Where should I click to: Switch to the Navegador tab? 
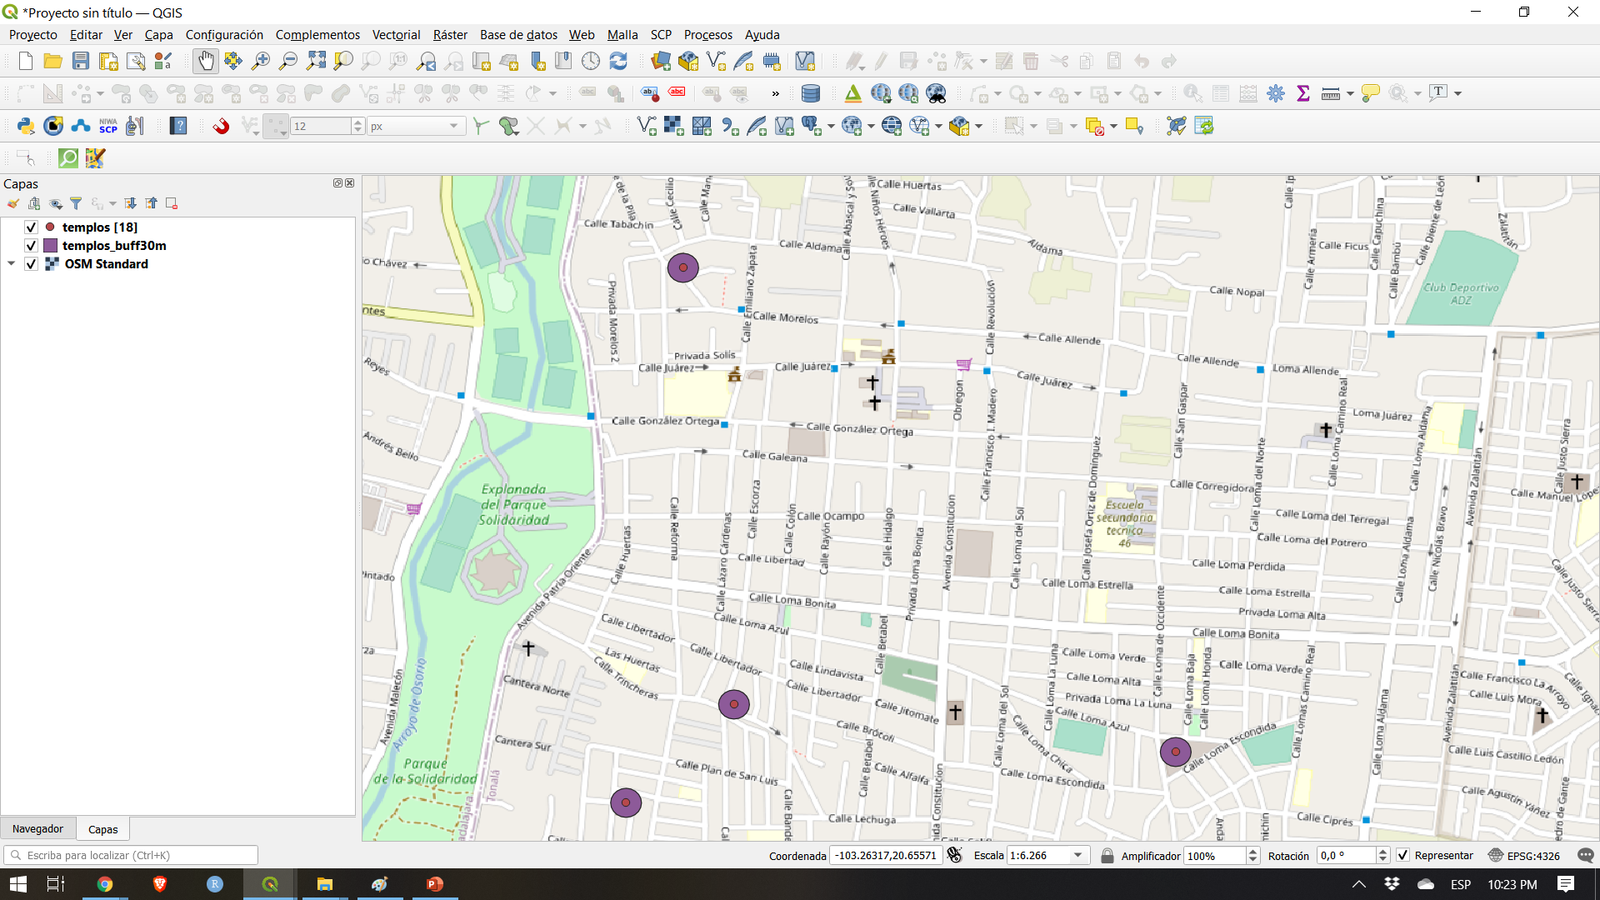point(37,829)
